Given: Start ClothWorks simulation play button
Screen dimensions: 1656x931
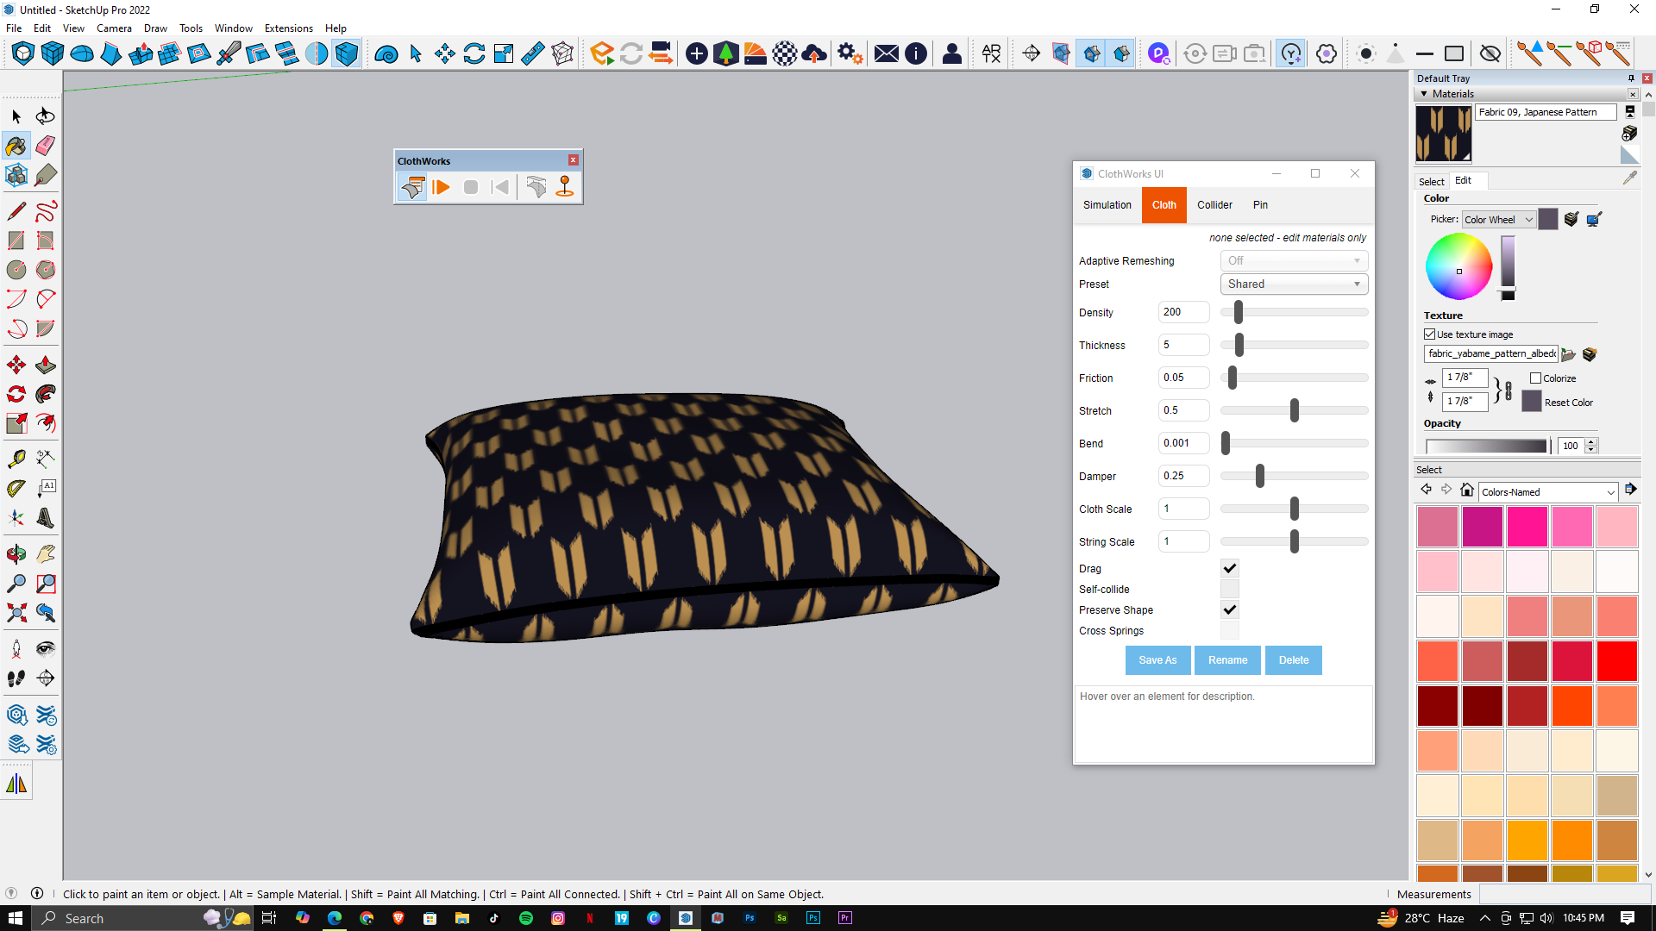Looking at the screenshot, I should [442, 187].
